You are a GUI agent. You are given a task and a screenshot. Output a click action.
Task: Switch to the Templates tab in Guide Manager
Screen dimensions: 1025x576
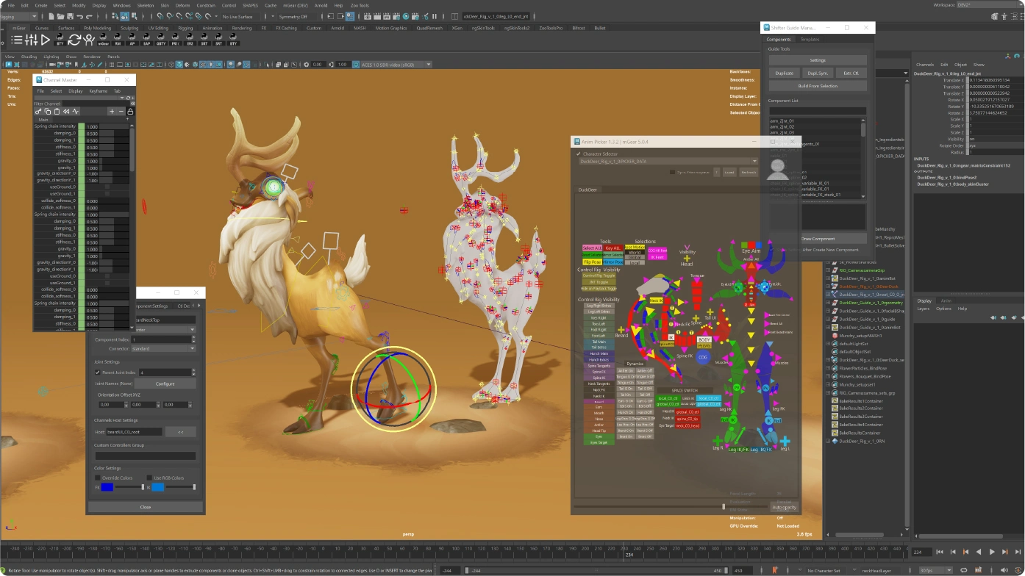click(x=810, y=40)
